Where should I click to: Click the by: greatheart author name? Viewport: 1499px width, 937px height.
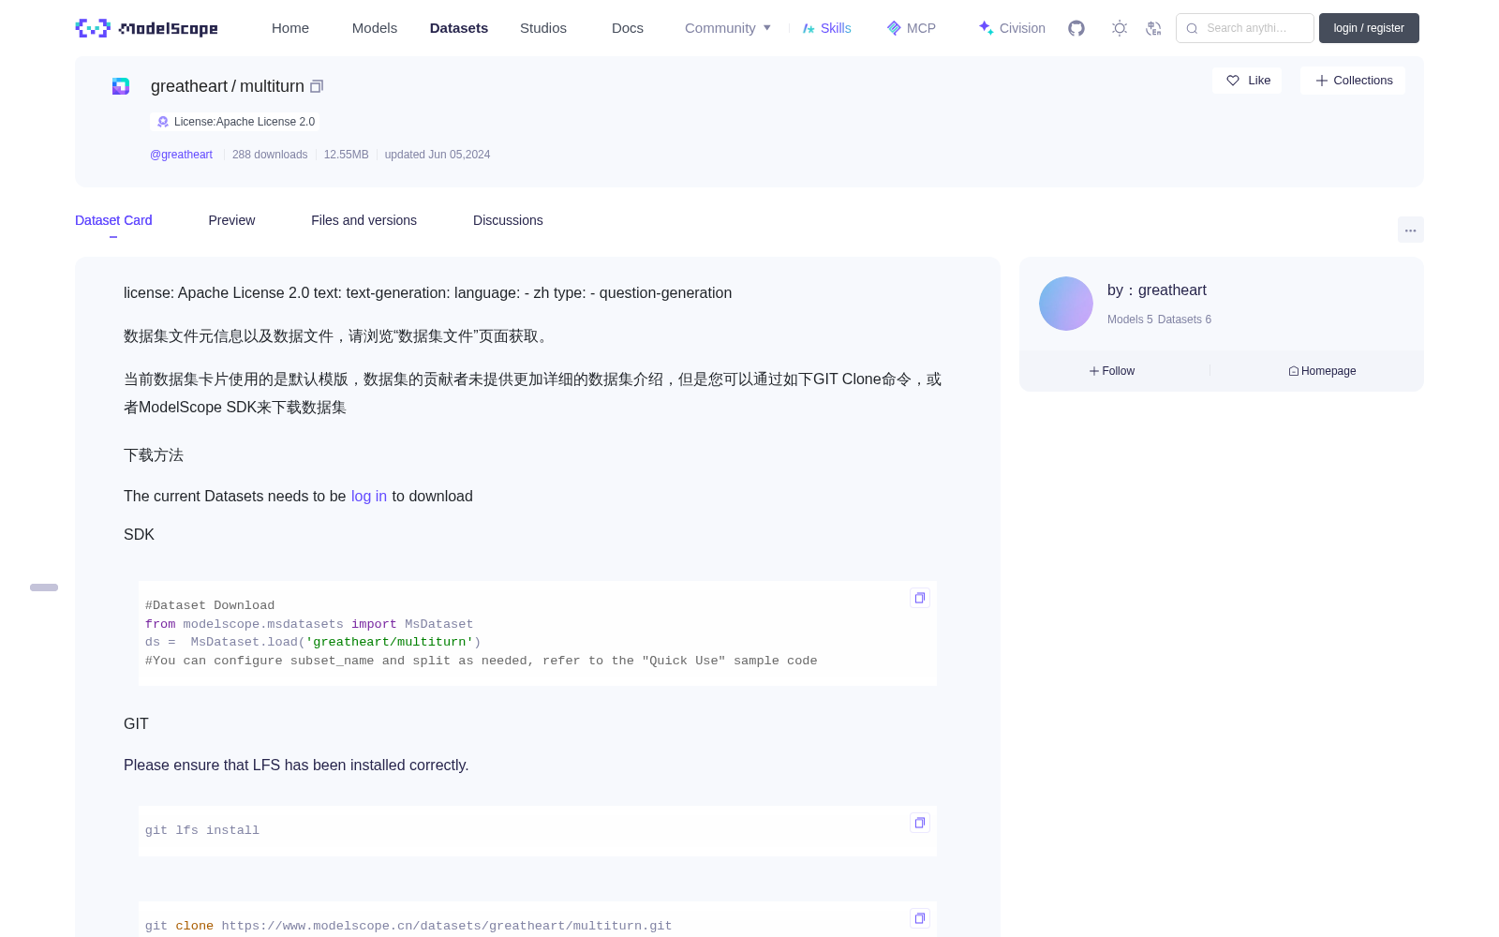(1157, 290)
